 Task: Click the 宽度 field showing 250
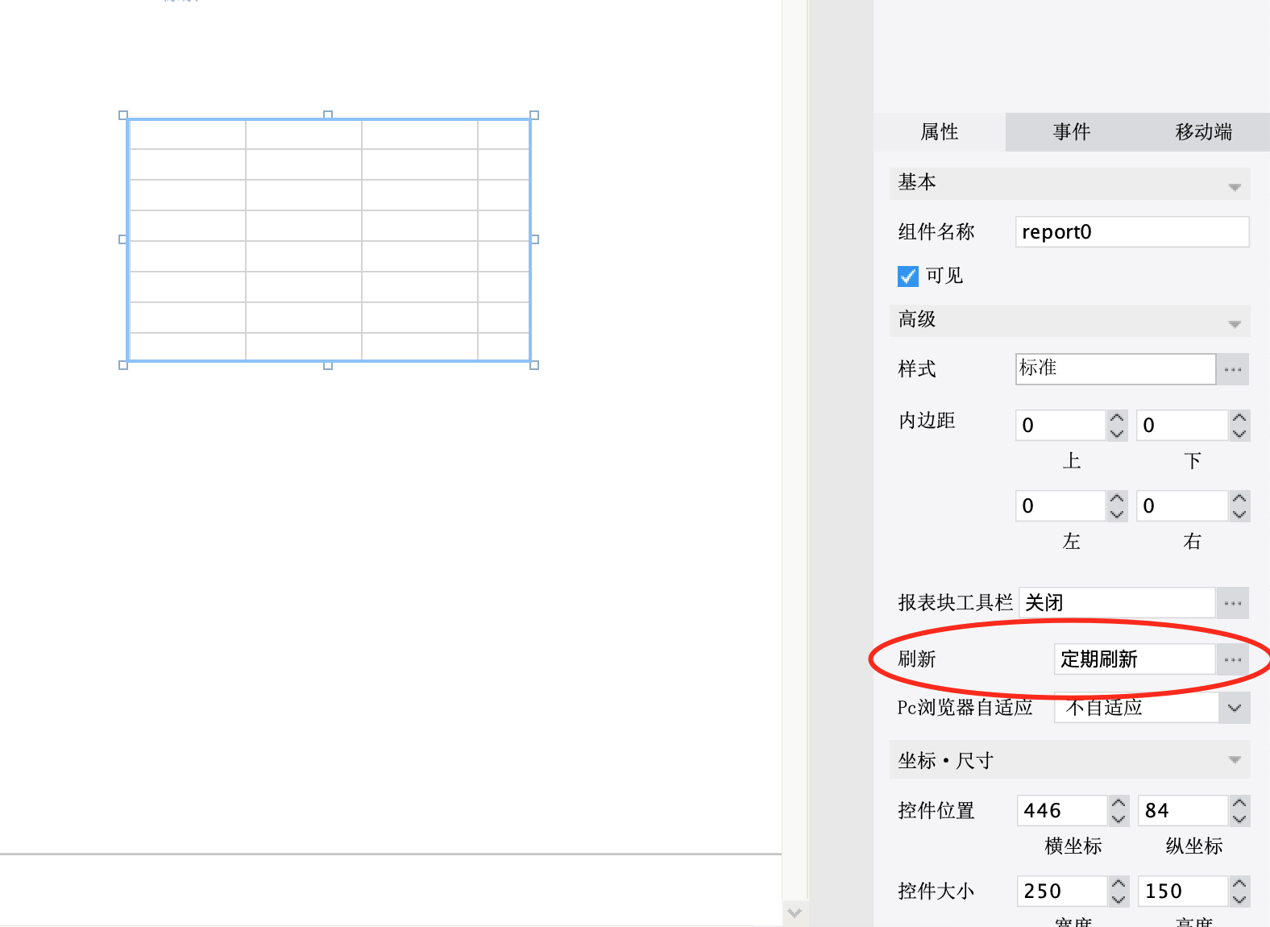click(x=1063, y=892)
